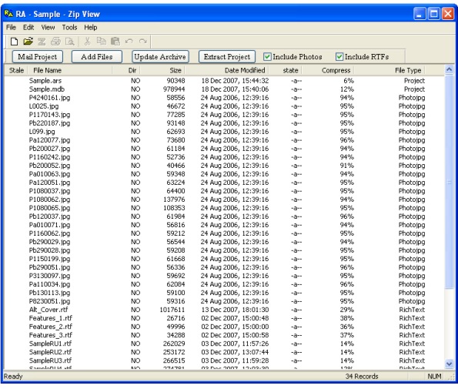Image resolution: width=458 pixels, height=389 pixels.
Task: Select the P8230051.jpg file
Action: (49, 301)
